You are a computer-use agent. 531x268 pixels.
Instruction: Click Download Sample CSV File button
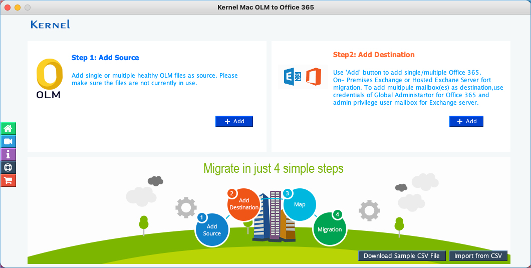click(x=402, y=256)
